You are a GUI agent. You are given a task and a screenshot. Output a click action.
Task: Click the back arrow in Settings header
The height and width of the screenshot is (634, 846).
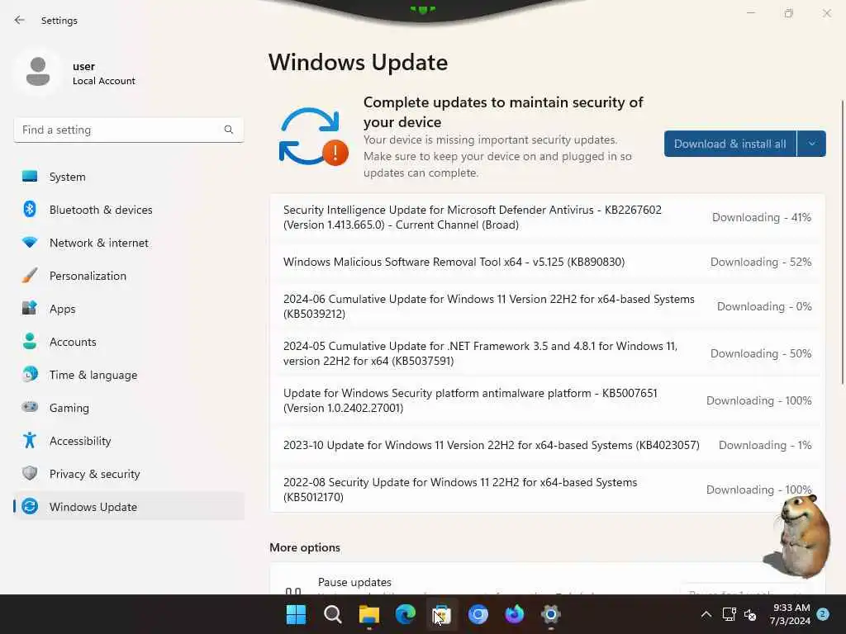[x=20, y=20]
